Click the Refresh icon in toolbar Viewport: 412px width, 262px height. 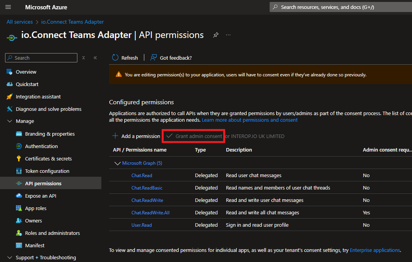pos(115,58)
